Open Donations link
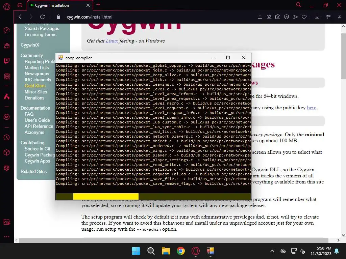The image size is (346, 259). click(34, 98)
